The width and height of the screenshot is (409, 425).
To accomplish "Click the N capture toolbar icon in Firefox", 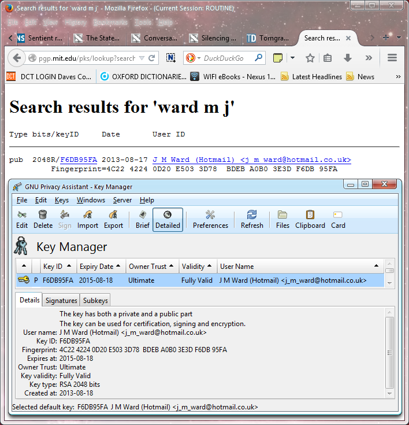I will [x=170, y=58].
